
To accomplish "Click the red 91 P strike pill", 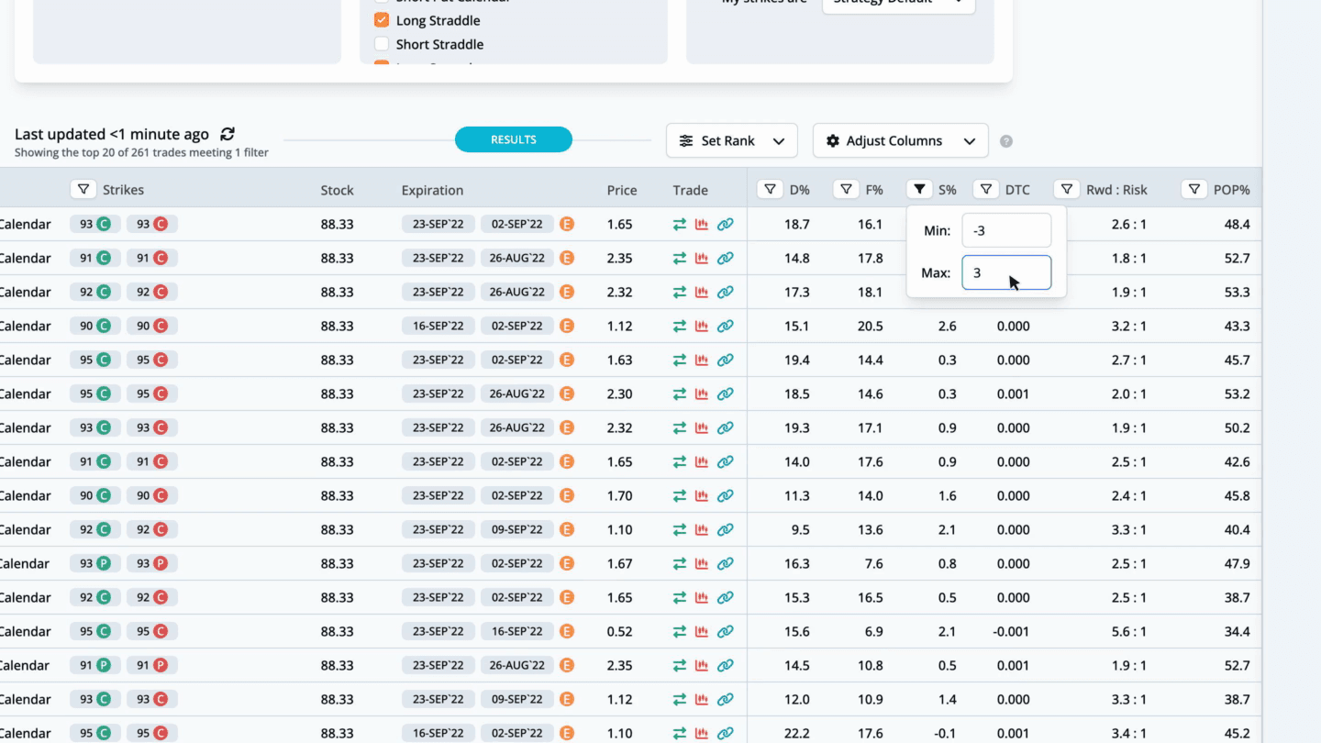I will point(151,665).
